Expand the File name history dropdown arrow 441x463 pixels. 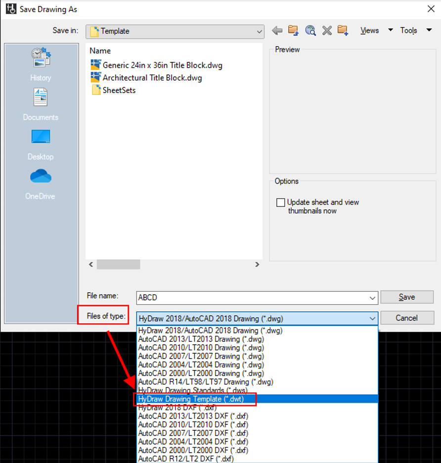coord(372,298)
